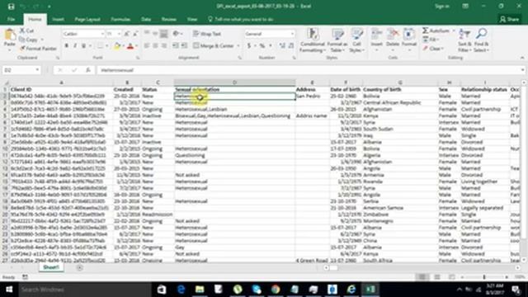Decrease Decimal places
528x297 pixels.
pyautogui.click(x=291, y=46)
